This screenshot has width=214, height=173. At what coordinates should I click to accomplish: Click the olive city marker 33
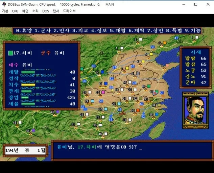(151, 99)
